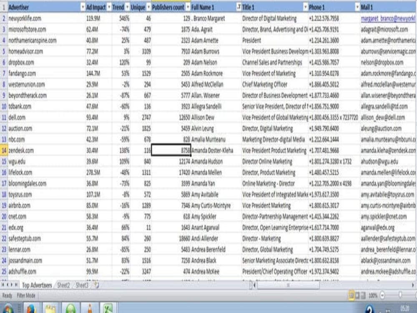Jump to the first sheet with navigation arrow
The image size is (417, 313).
coord(3,285)
